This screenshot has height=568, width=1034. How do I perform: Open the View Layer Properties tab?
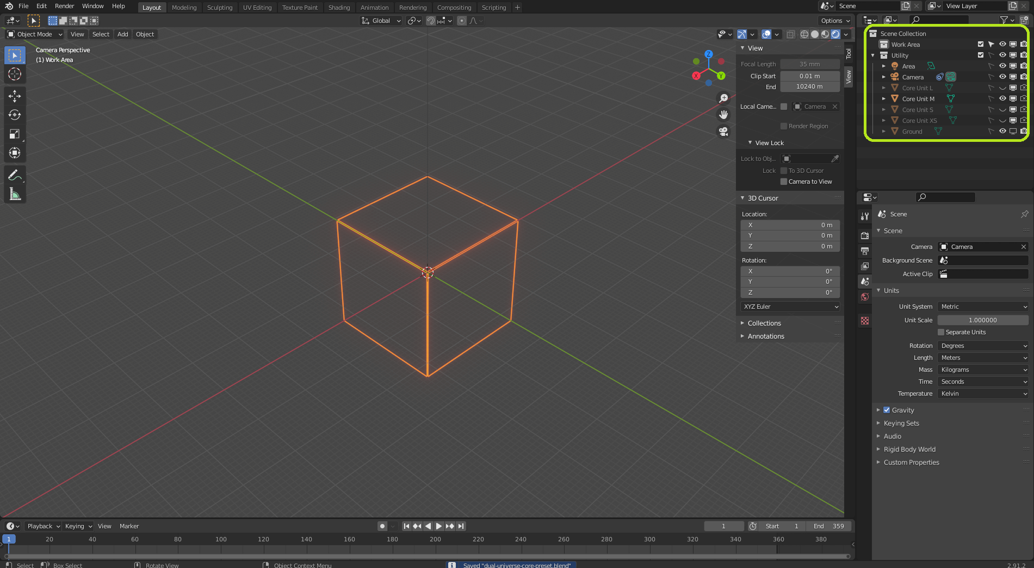click(865, 266)
